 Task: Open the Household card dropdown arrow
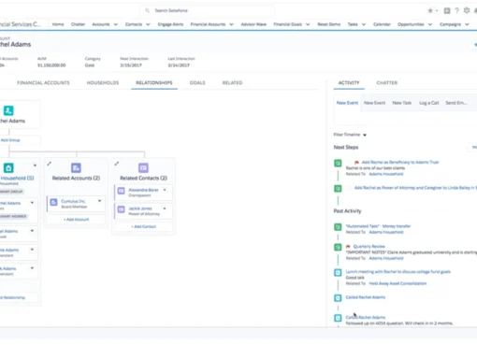tap(35, 165)
